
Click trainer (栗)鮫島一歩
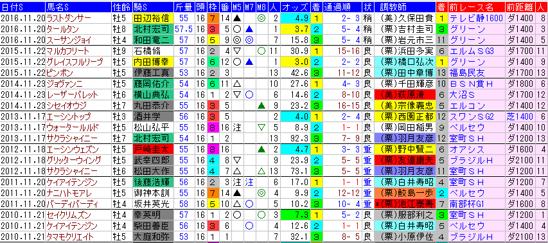(x=405, y=193)
